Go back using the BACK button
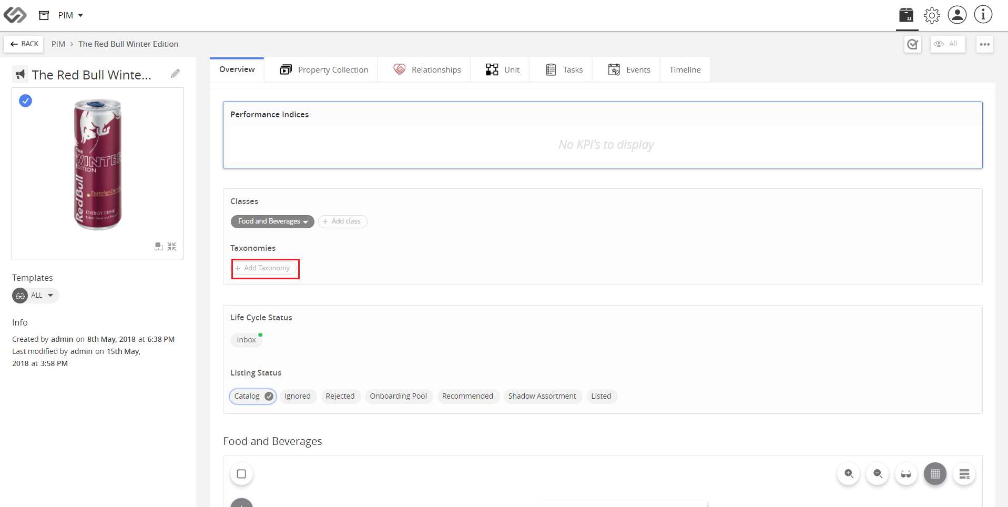Screen dimensions: 1008x507 click(x=24, y=44)
